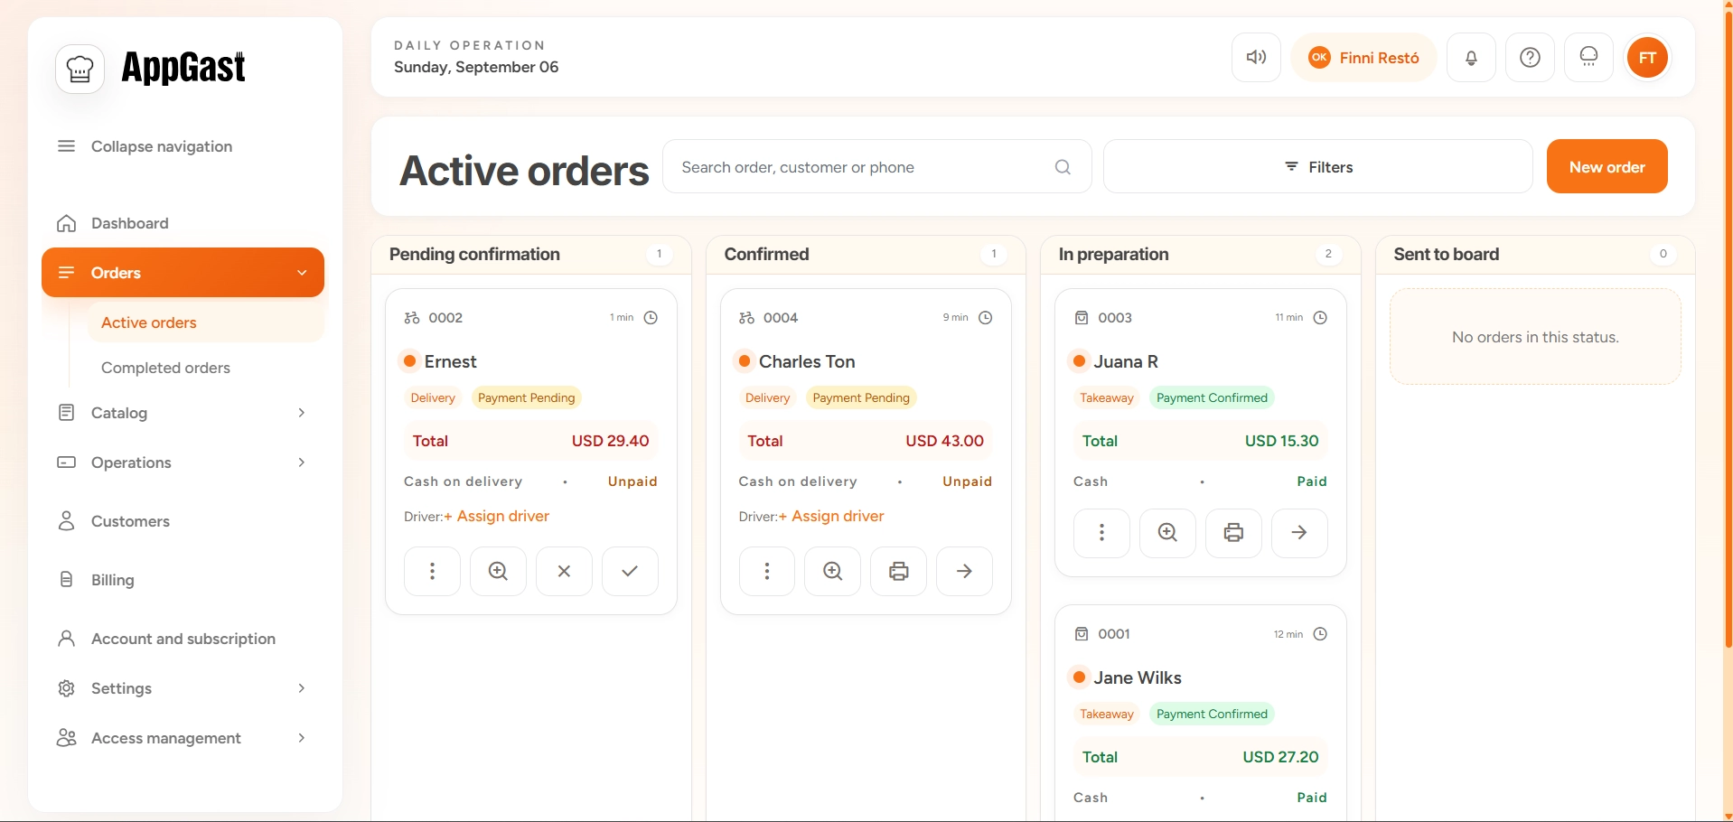The width and height of the screenshot is (1733, 822).
Task: Click the 12 min clock icon on order 0001
Action: point(1320,634)
